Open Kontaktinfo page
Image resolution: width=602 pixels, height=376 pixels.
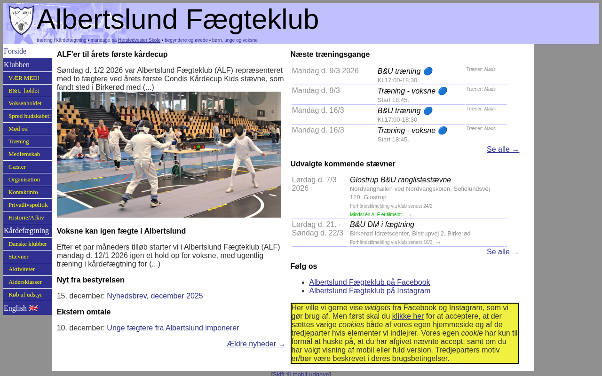pyautogui.click(x=27, y=192)
